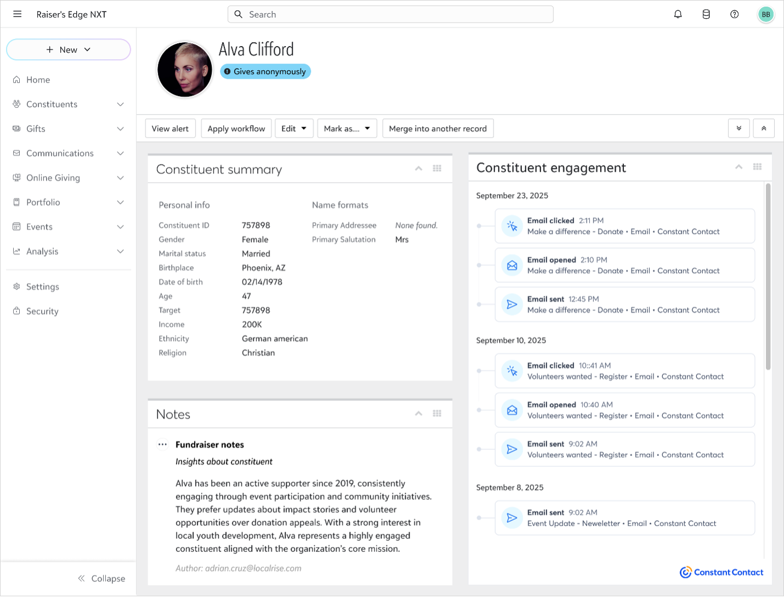Open the Edit dropdown
Viewport: 784px width, 598px height.
coord(294,128)
